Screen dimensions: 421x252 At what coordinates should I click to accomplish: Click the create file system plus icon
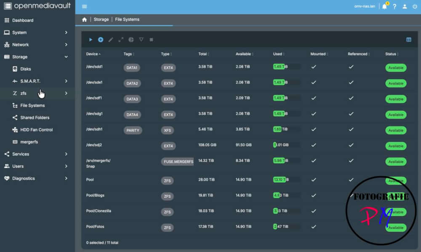point(101,40)
